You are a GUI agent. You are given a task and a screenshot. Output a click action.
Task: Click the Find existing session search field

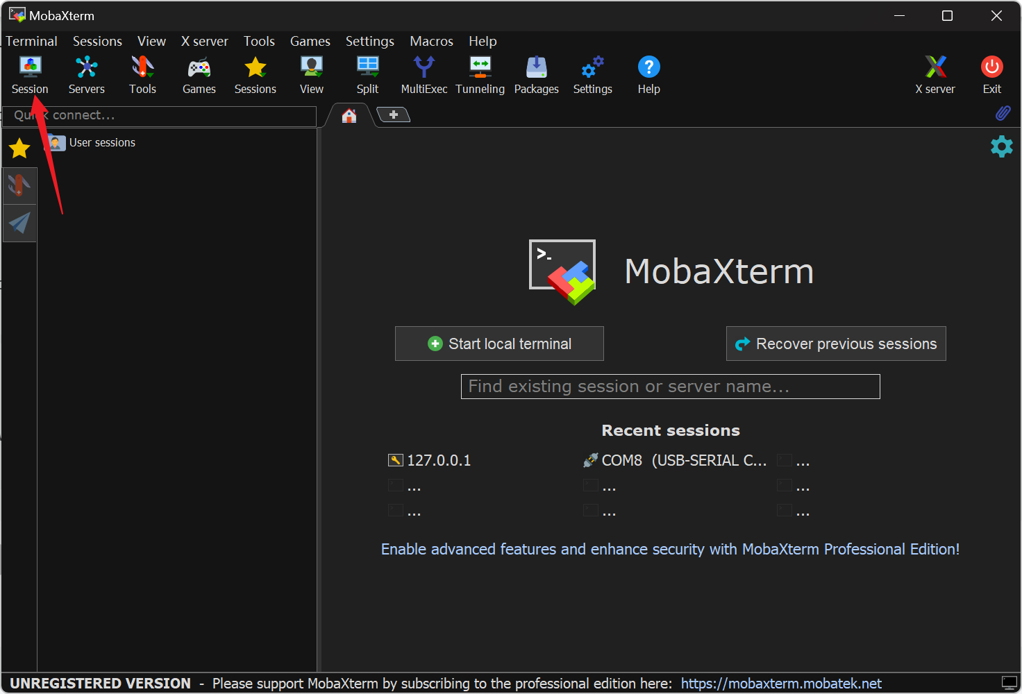pyautogui.click(x=670, y=387)
